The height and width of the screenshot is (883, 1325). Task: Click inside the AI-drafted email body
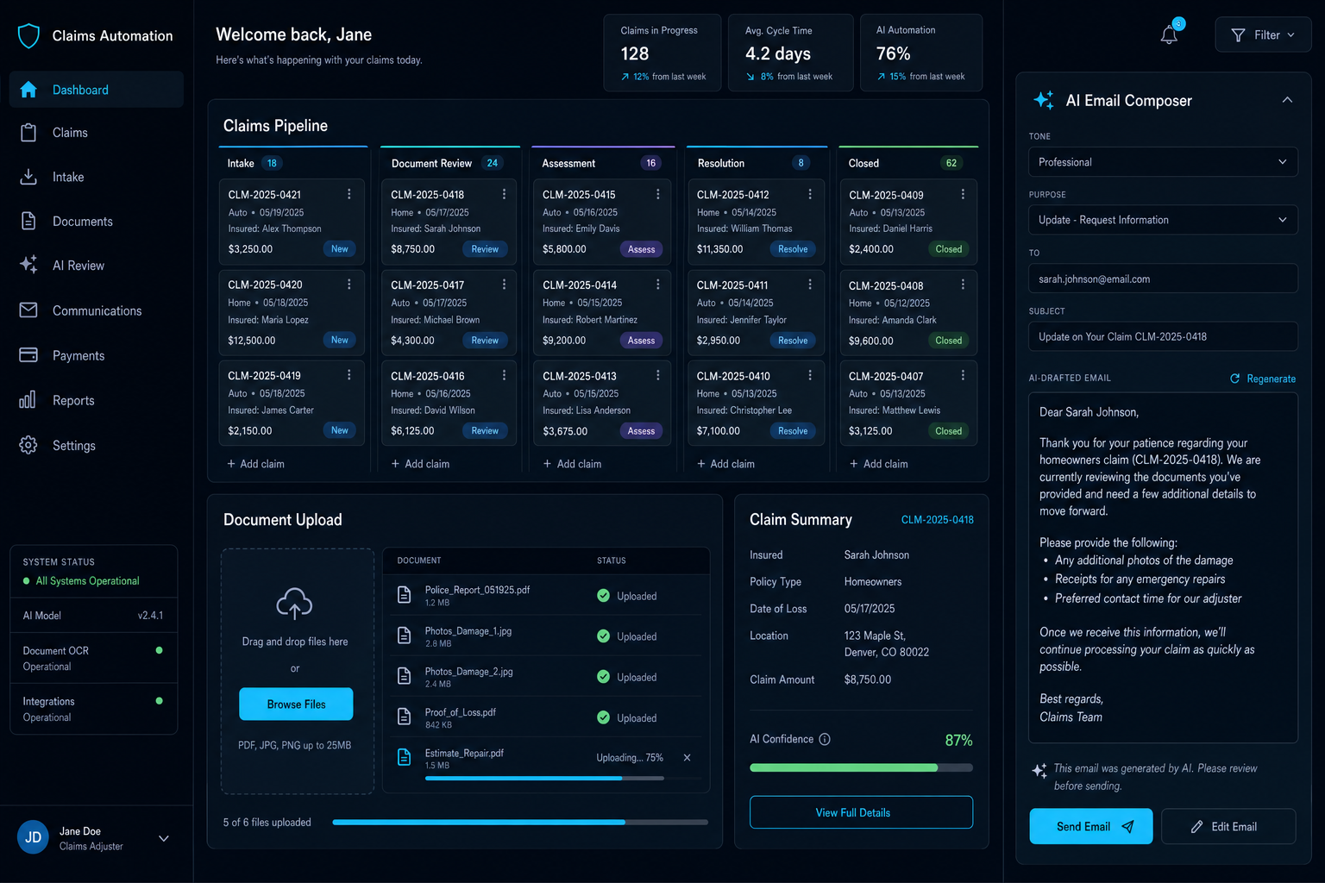1163,567
